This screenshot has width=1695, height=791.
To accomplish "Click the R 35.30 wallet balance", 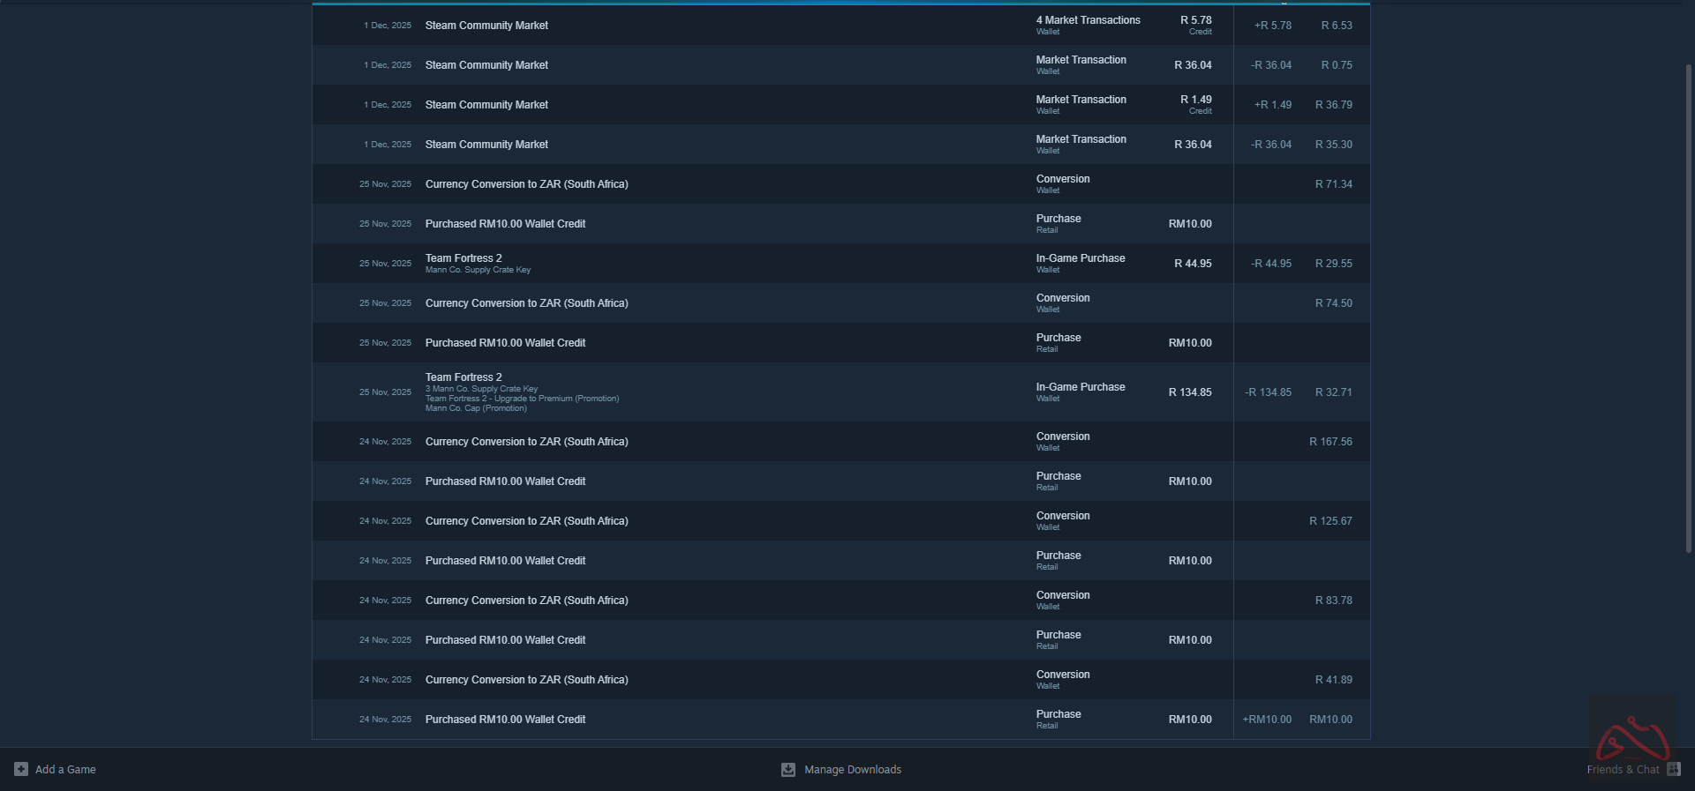I will pyautogui.click(x=1333, y=145).
